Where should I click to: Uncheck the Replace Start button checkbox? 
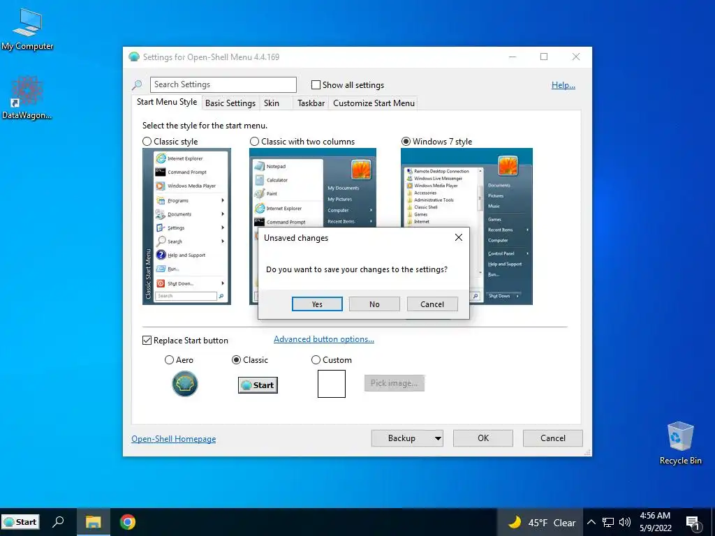(x=147, y=341)
